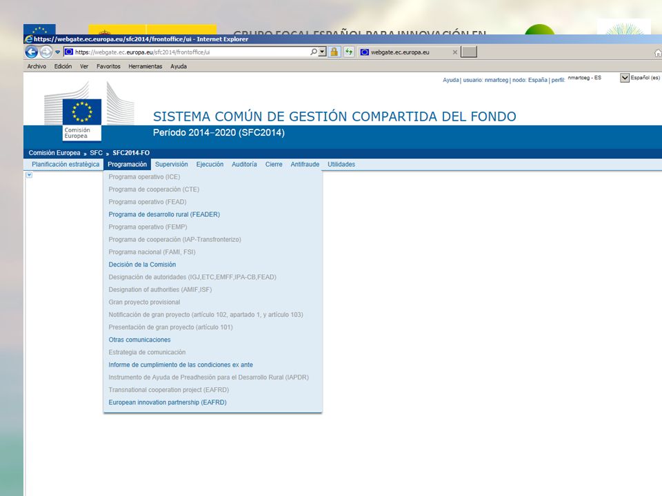
Task: Click Programa de cooperación (IAP-Transfronterizo)
Action: tap(174, 239)
